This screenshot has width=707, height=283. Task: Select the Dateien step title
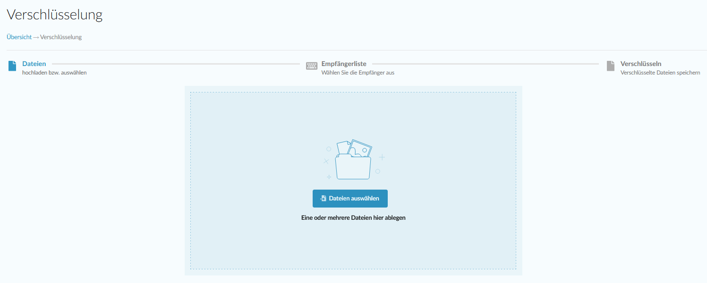click(x=34, y=64)
